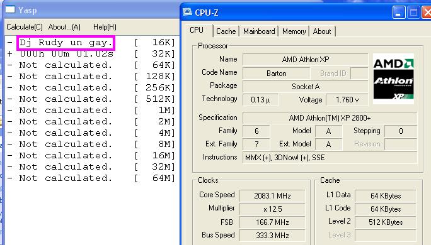
Task: Select the 1M Not calculated row
Action: 91,110
